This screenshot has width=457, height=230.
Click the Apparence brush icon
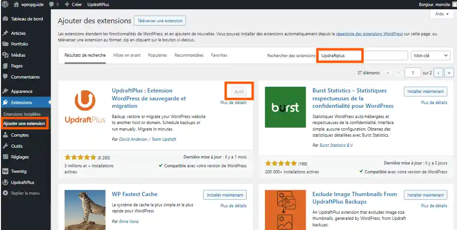click(5, 91)
